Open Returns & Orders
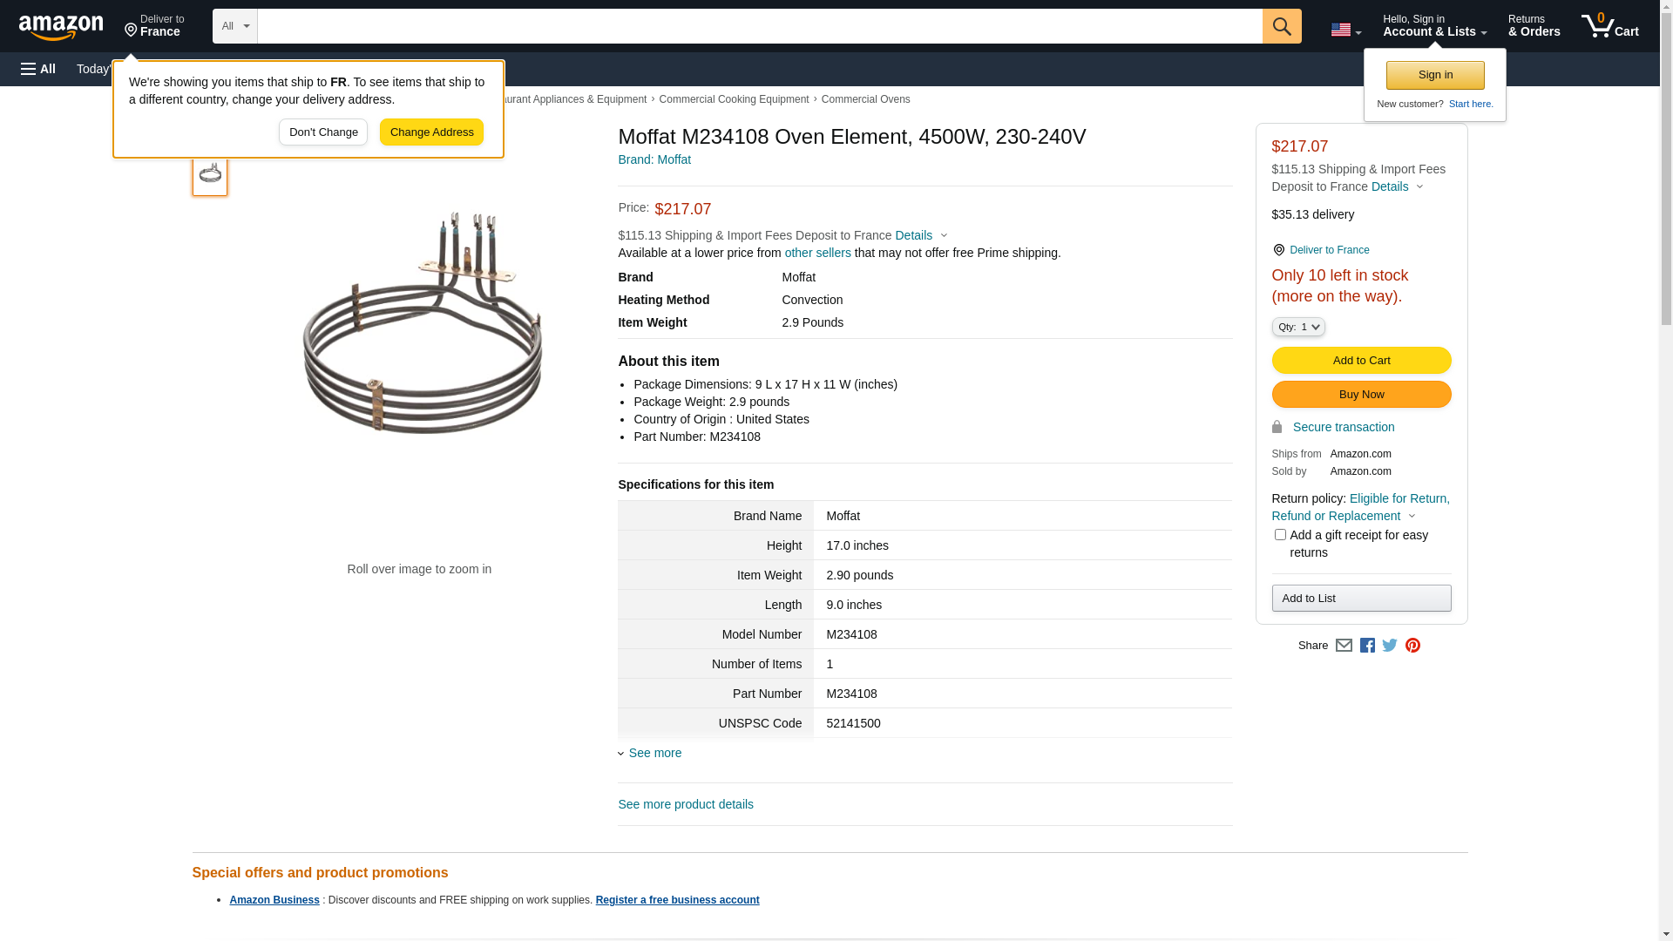This screenshot has height=941, width=1673. click(x=1534, y=26)
